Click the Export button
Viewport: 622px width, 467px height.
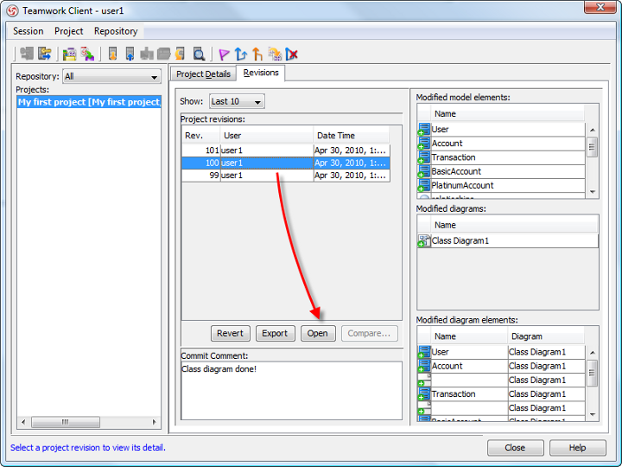pos(275,333)
